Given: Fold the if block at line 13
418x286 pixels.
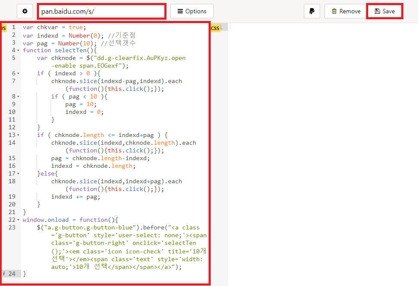Looking at the screenshot, I should click(x=18, y=135).
